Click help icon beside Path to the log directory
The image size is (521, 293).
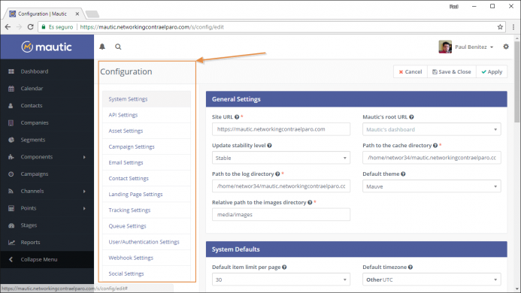pyautogui.click(x=277, y=174)
